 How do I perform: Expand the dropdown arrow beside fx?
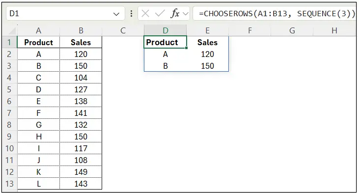186,14
